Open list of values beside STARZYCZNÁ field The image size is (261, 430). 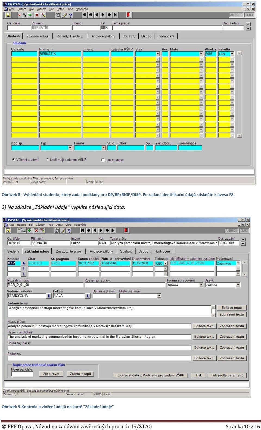(x=49, y=296)
